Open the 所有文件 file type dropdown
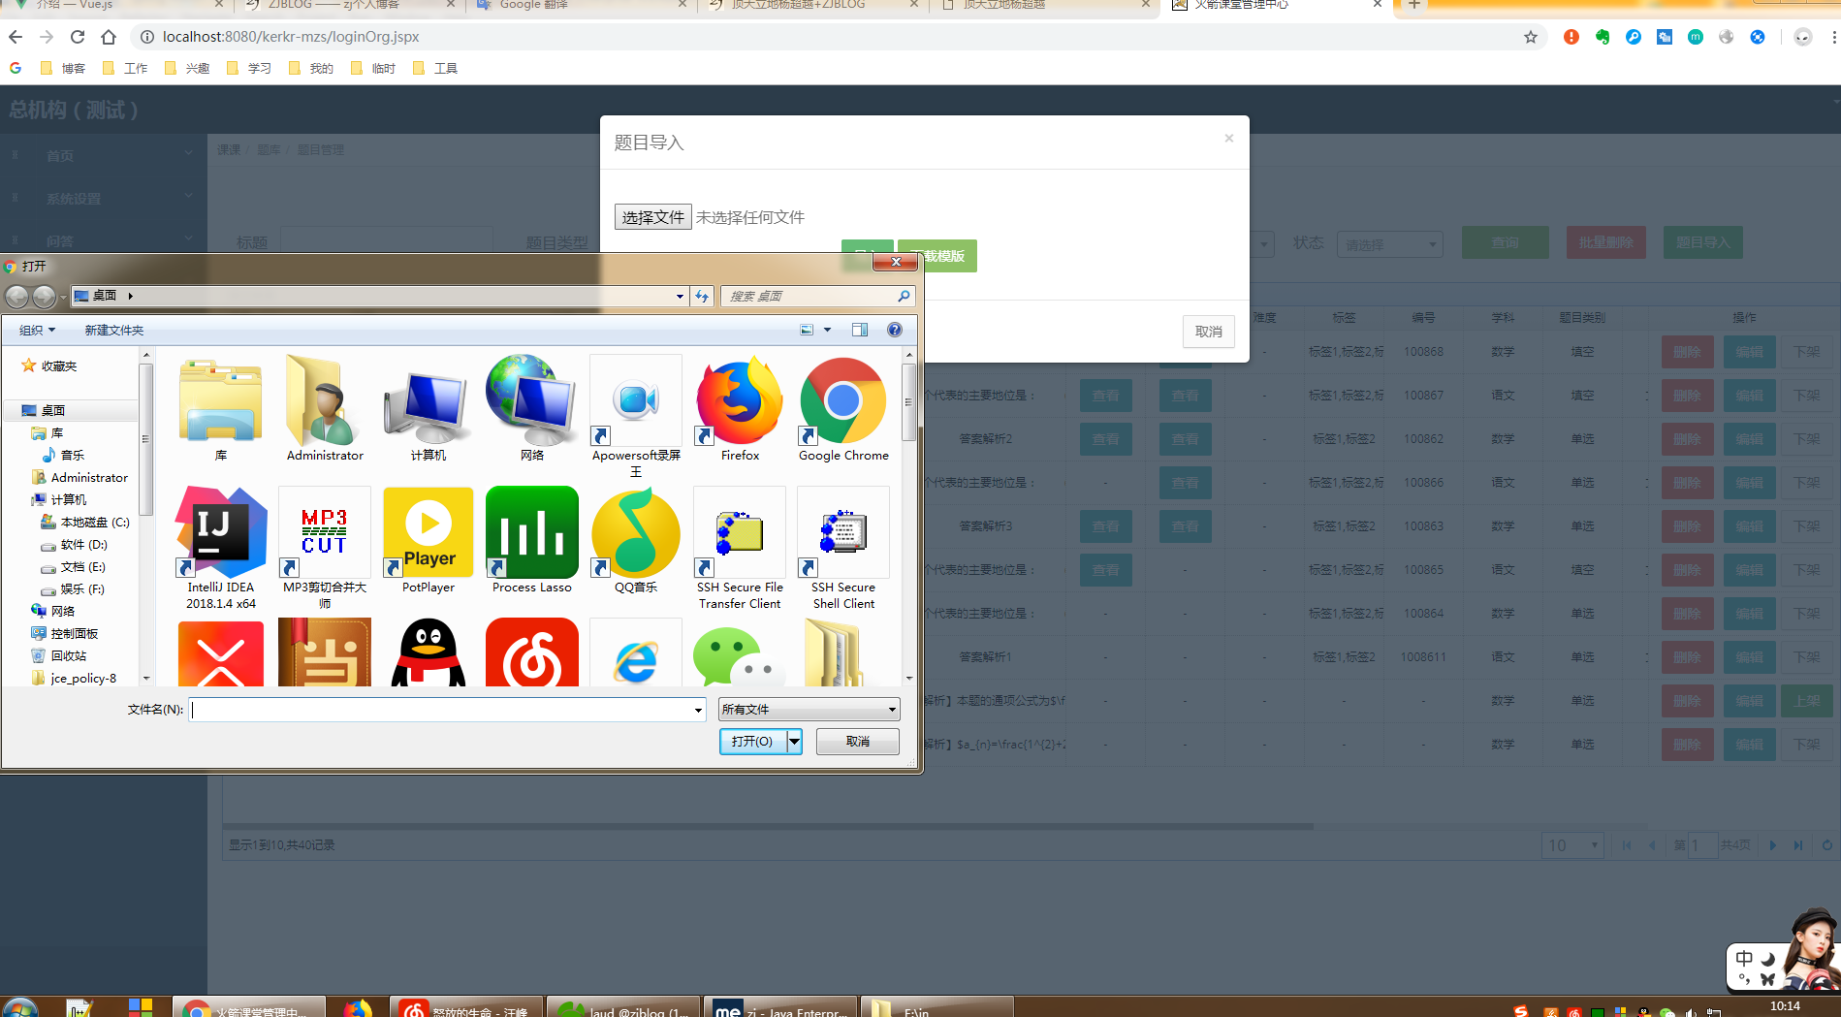 pos(809,710)
